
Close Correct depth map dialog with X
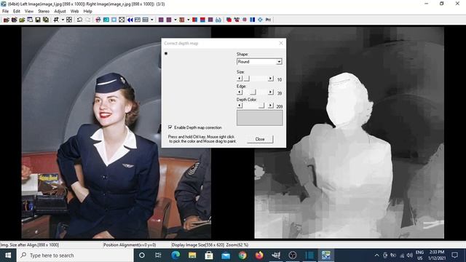coord(281,43)
